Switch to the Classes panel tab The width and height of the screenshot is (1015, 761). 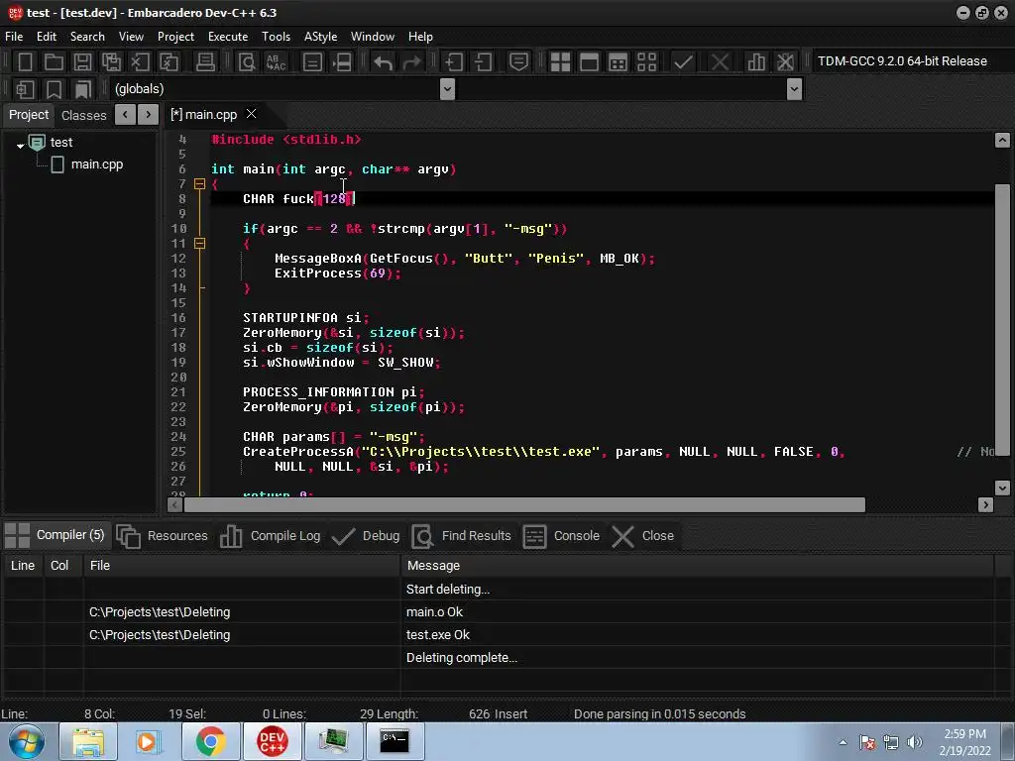tap(83, 115)
